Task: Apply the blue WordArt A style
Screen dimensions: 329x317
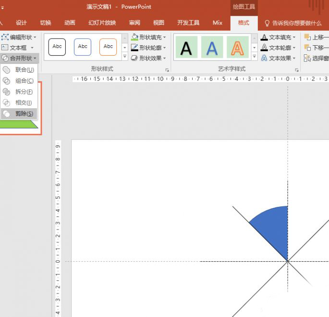Action: point(212,48)
